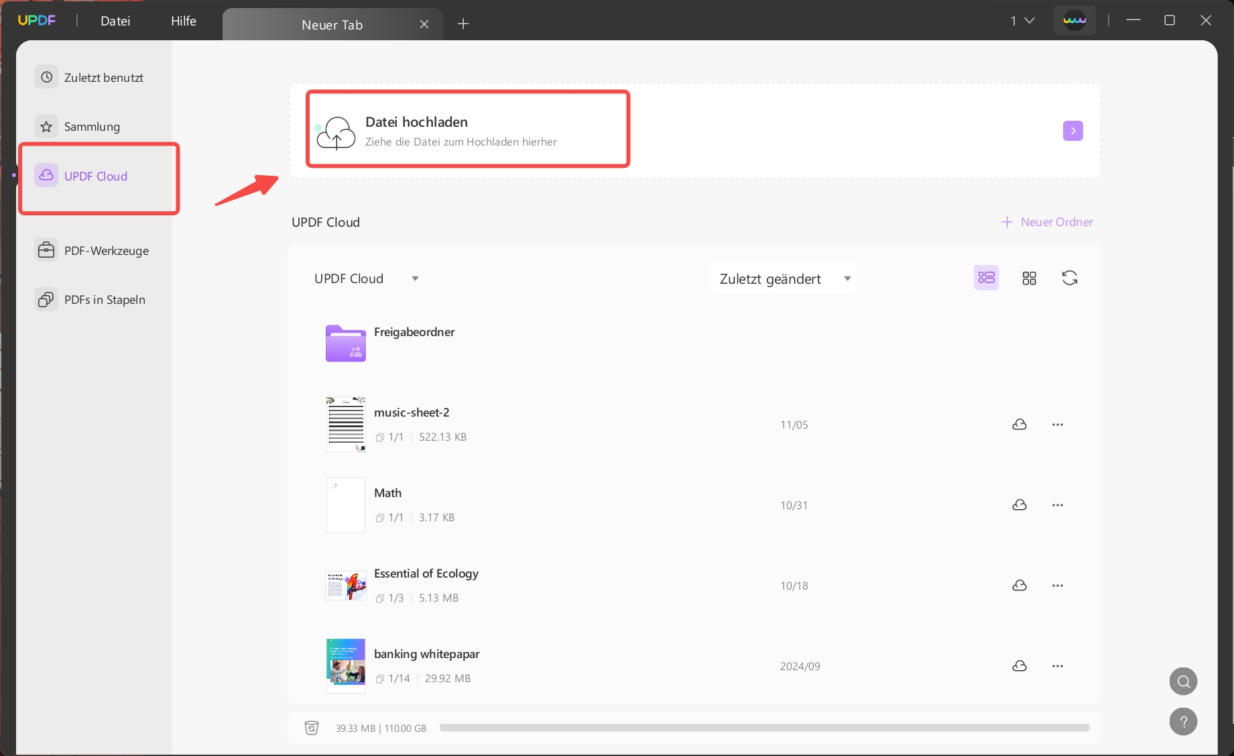Click the 5.13 MB file size

click(439, 598)
